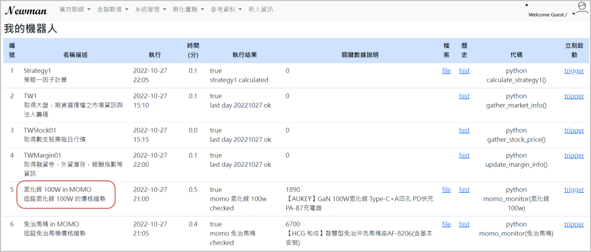Open file for 氮化鎵 100W in MOMO
This screenshot has height=252, width=591.
[446, 189]
